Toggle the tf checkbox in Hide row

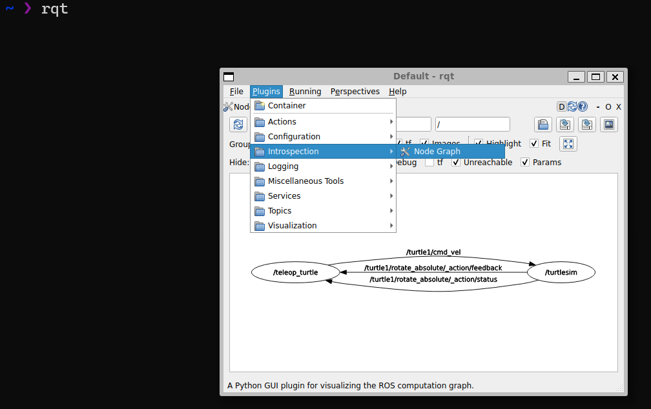(429, 162)
